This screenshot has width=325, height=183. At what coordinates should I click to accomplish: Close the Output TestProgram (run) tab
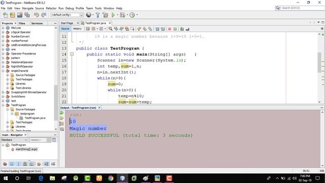point(100,108)
